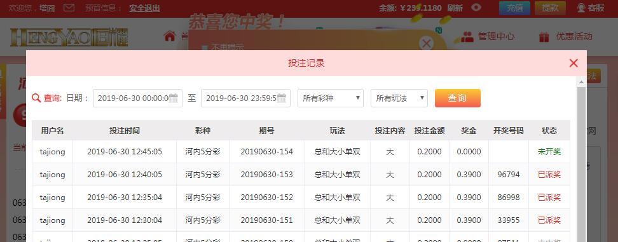
Task: Click the orange 查询 button
Action: click(458, 98)
